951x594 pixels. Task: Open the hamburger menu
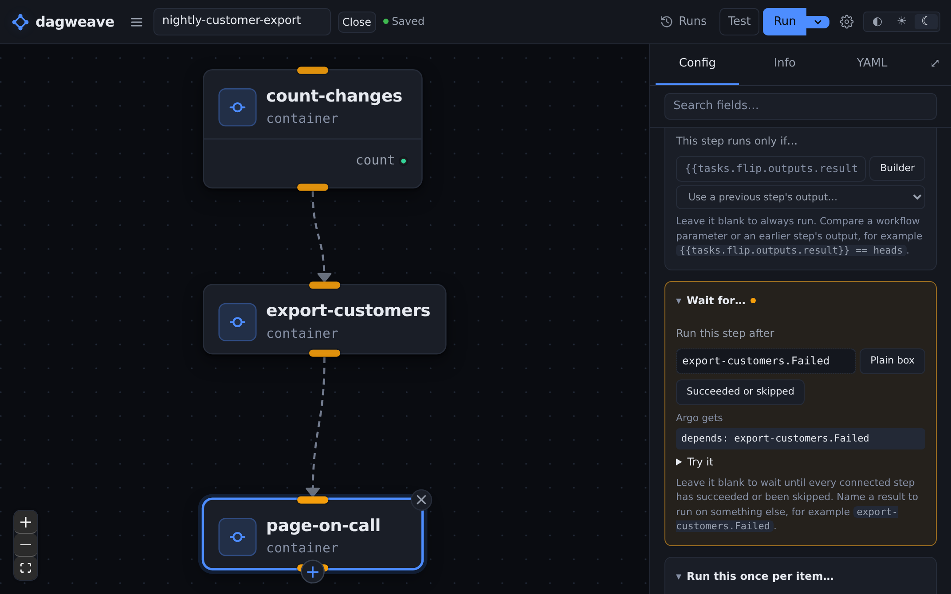click(x=137, y=22)
